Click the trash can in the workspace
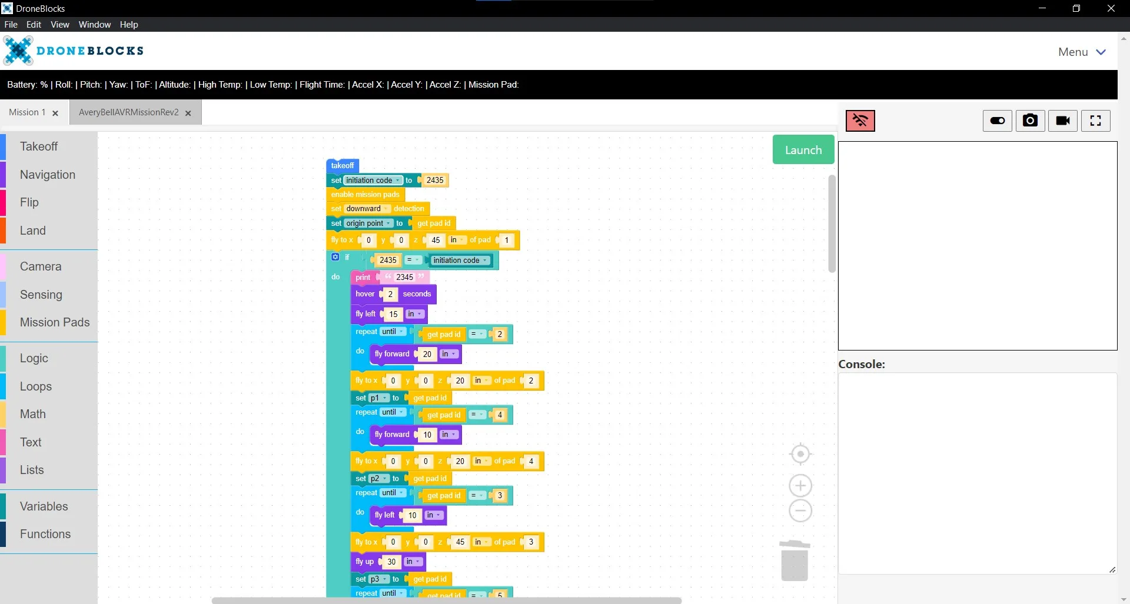 click(795, 560)
